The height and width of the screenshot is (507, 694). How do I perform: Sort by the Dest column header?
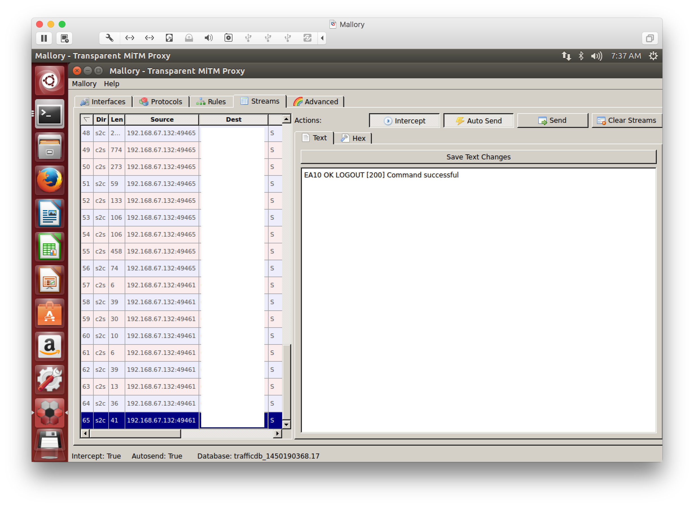pos(233,119)
